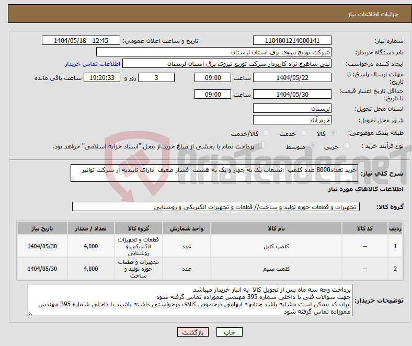Click the ردیف column header
Viewport: 412px width, 346px height.
pos(395,228)
